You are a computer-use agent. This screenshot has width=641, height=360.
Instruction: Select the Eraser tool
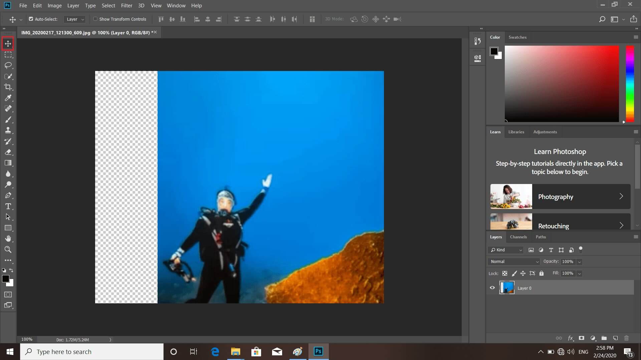click(x=8, y=152)
